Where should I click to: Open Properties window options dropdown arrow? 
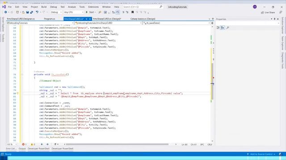click(x=271, y=19)
